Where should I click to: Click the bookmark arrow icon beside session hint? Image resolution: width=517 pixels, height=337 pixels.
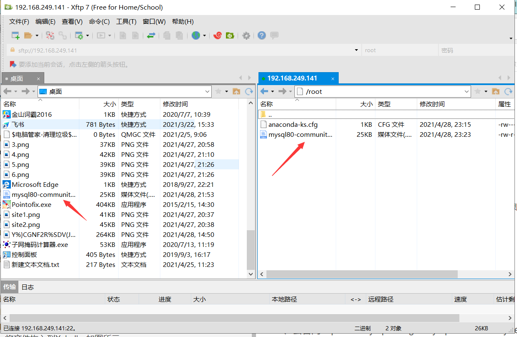pyautogui.click(x=13, y=65)
